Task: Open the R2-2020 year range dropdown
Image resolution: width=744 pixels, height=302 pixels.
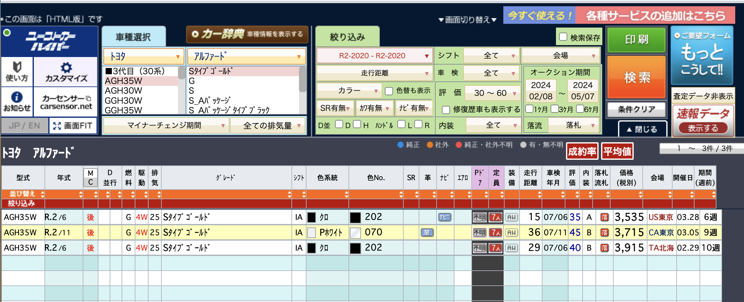Action: [375, 56]
